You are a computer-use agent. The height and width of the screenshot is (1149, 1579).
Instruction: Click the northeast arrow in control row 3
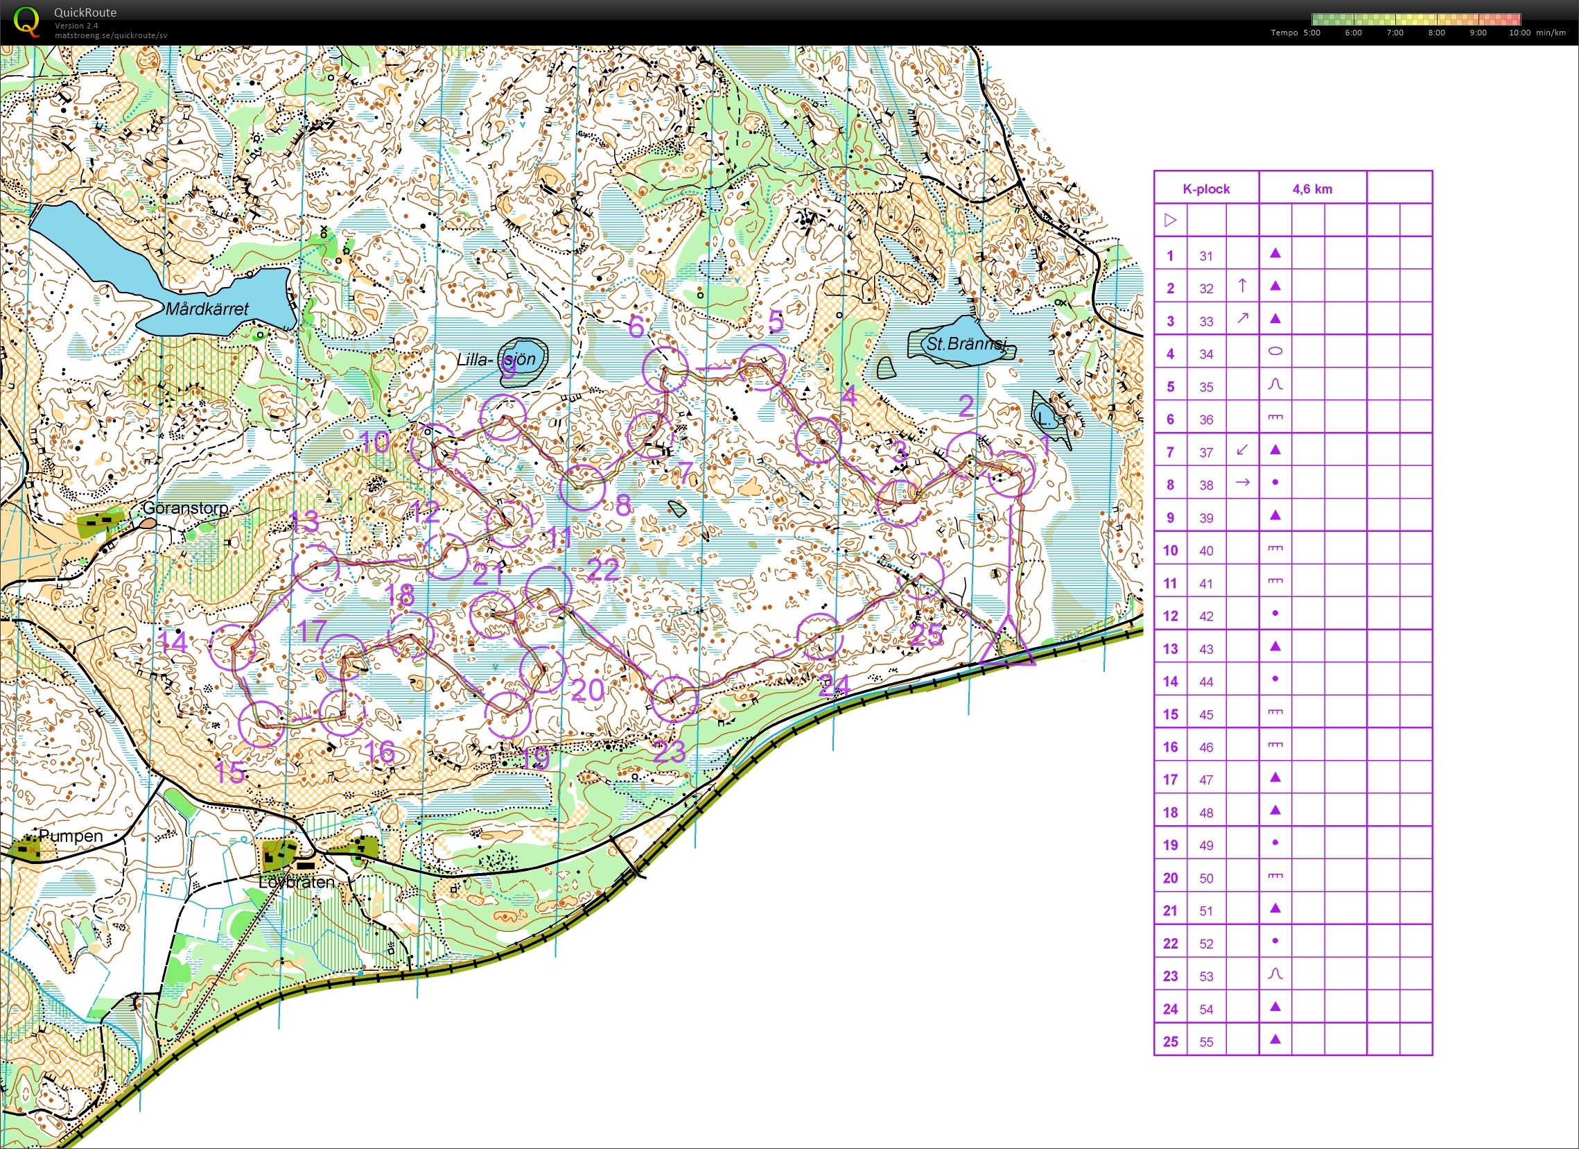tap(1243, 318)
